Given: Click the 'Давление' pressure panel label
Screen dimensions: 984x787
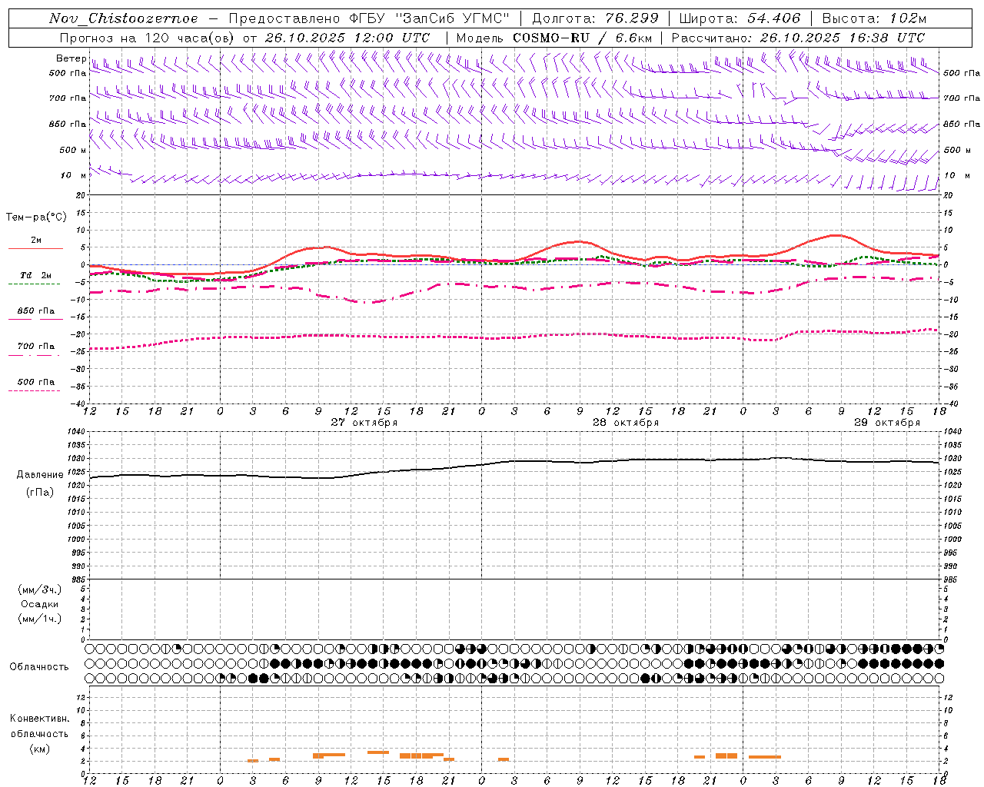Looking at the screenshot, I should pyautogui.click(x=40, y=475).
